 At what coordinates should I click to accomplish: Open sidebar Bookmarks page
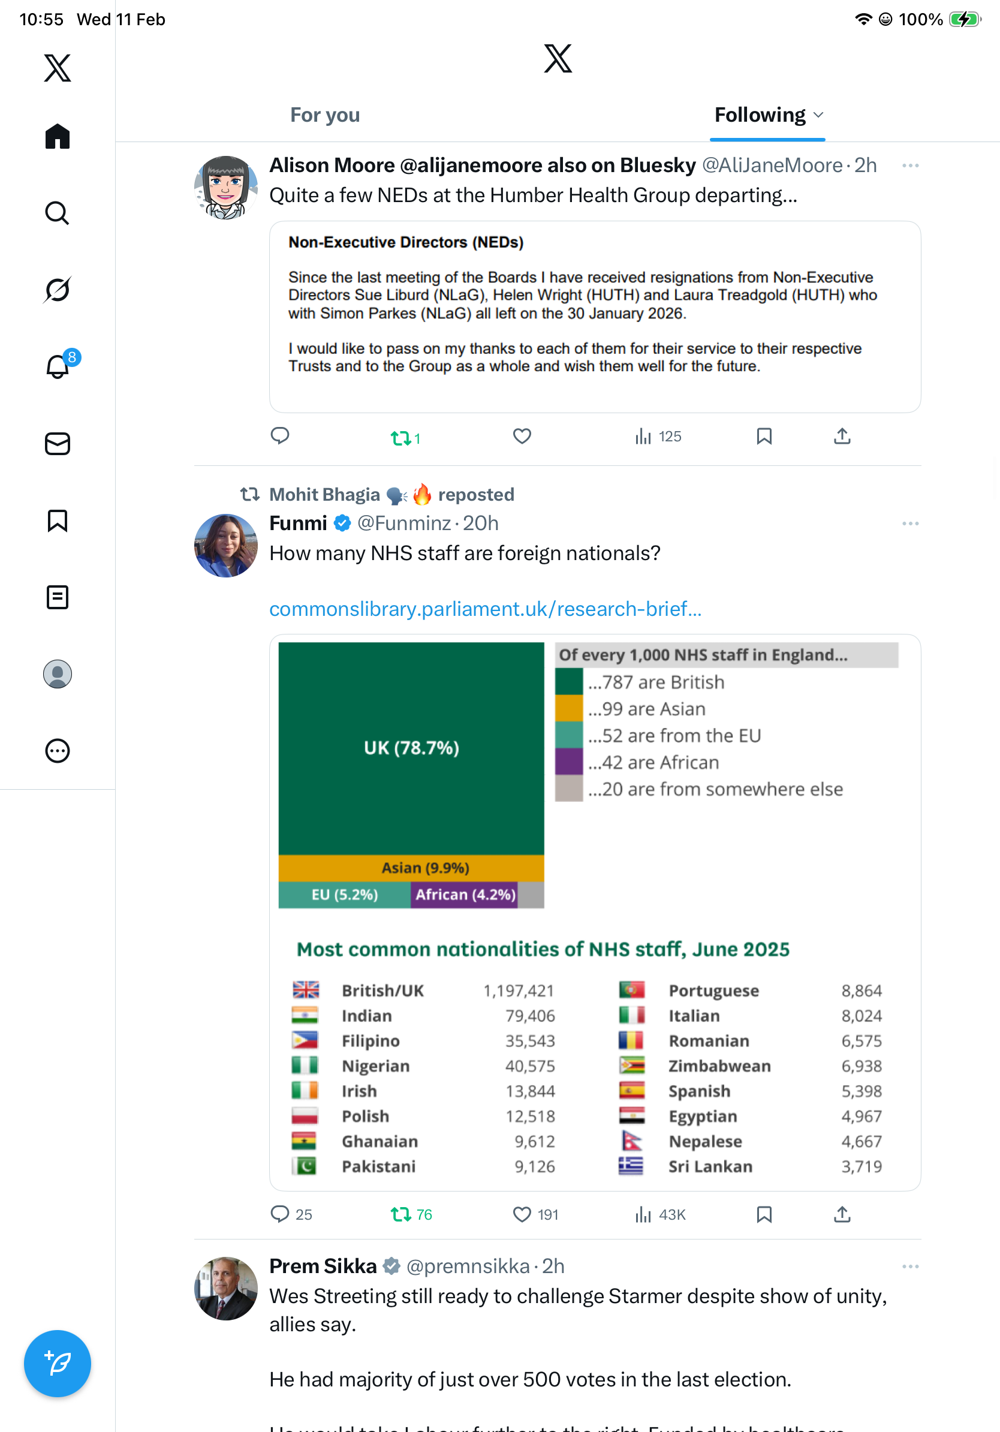pyautogui.click(x=58, y=521)
